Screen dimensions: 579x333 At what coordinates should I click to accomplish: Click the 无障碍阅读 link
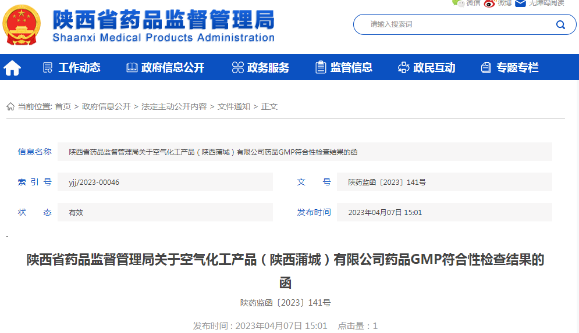point(546,3)
